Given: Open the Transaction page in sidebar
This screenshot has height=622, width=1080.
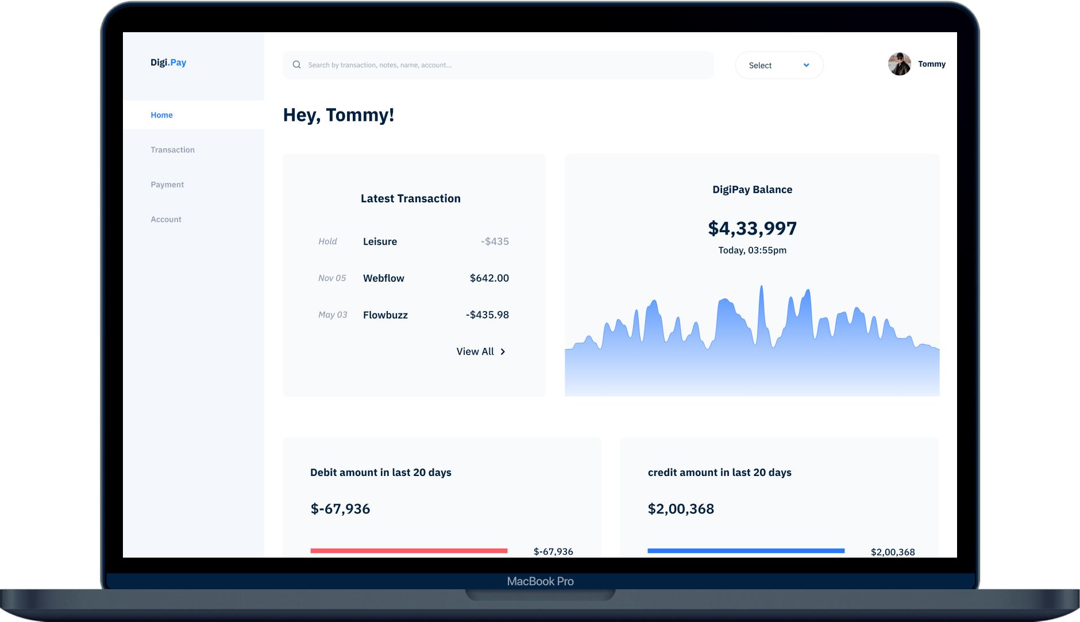Looking at the screenshot, I should [172, 150].
